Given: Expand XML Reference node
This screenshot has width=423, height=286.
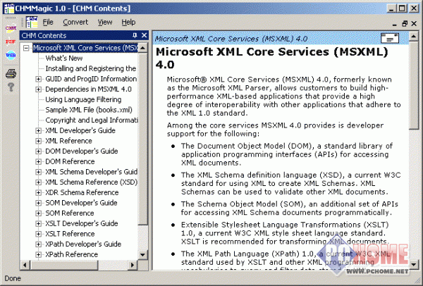Looking at the screenshot, I should [x=38, y=141].
